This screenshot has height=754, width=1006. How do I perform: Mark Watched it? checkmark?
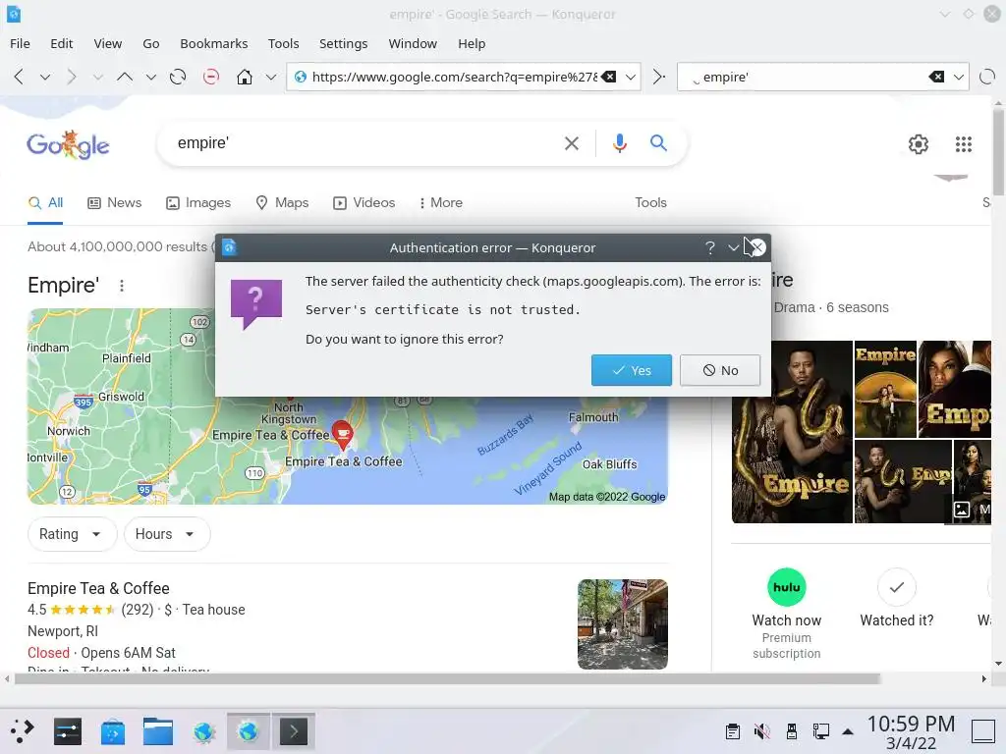pyautogui.click(x=896, y=587)
